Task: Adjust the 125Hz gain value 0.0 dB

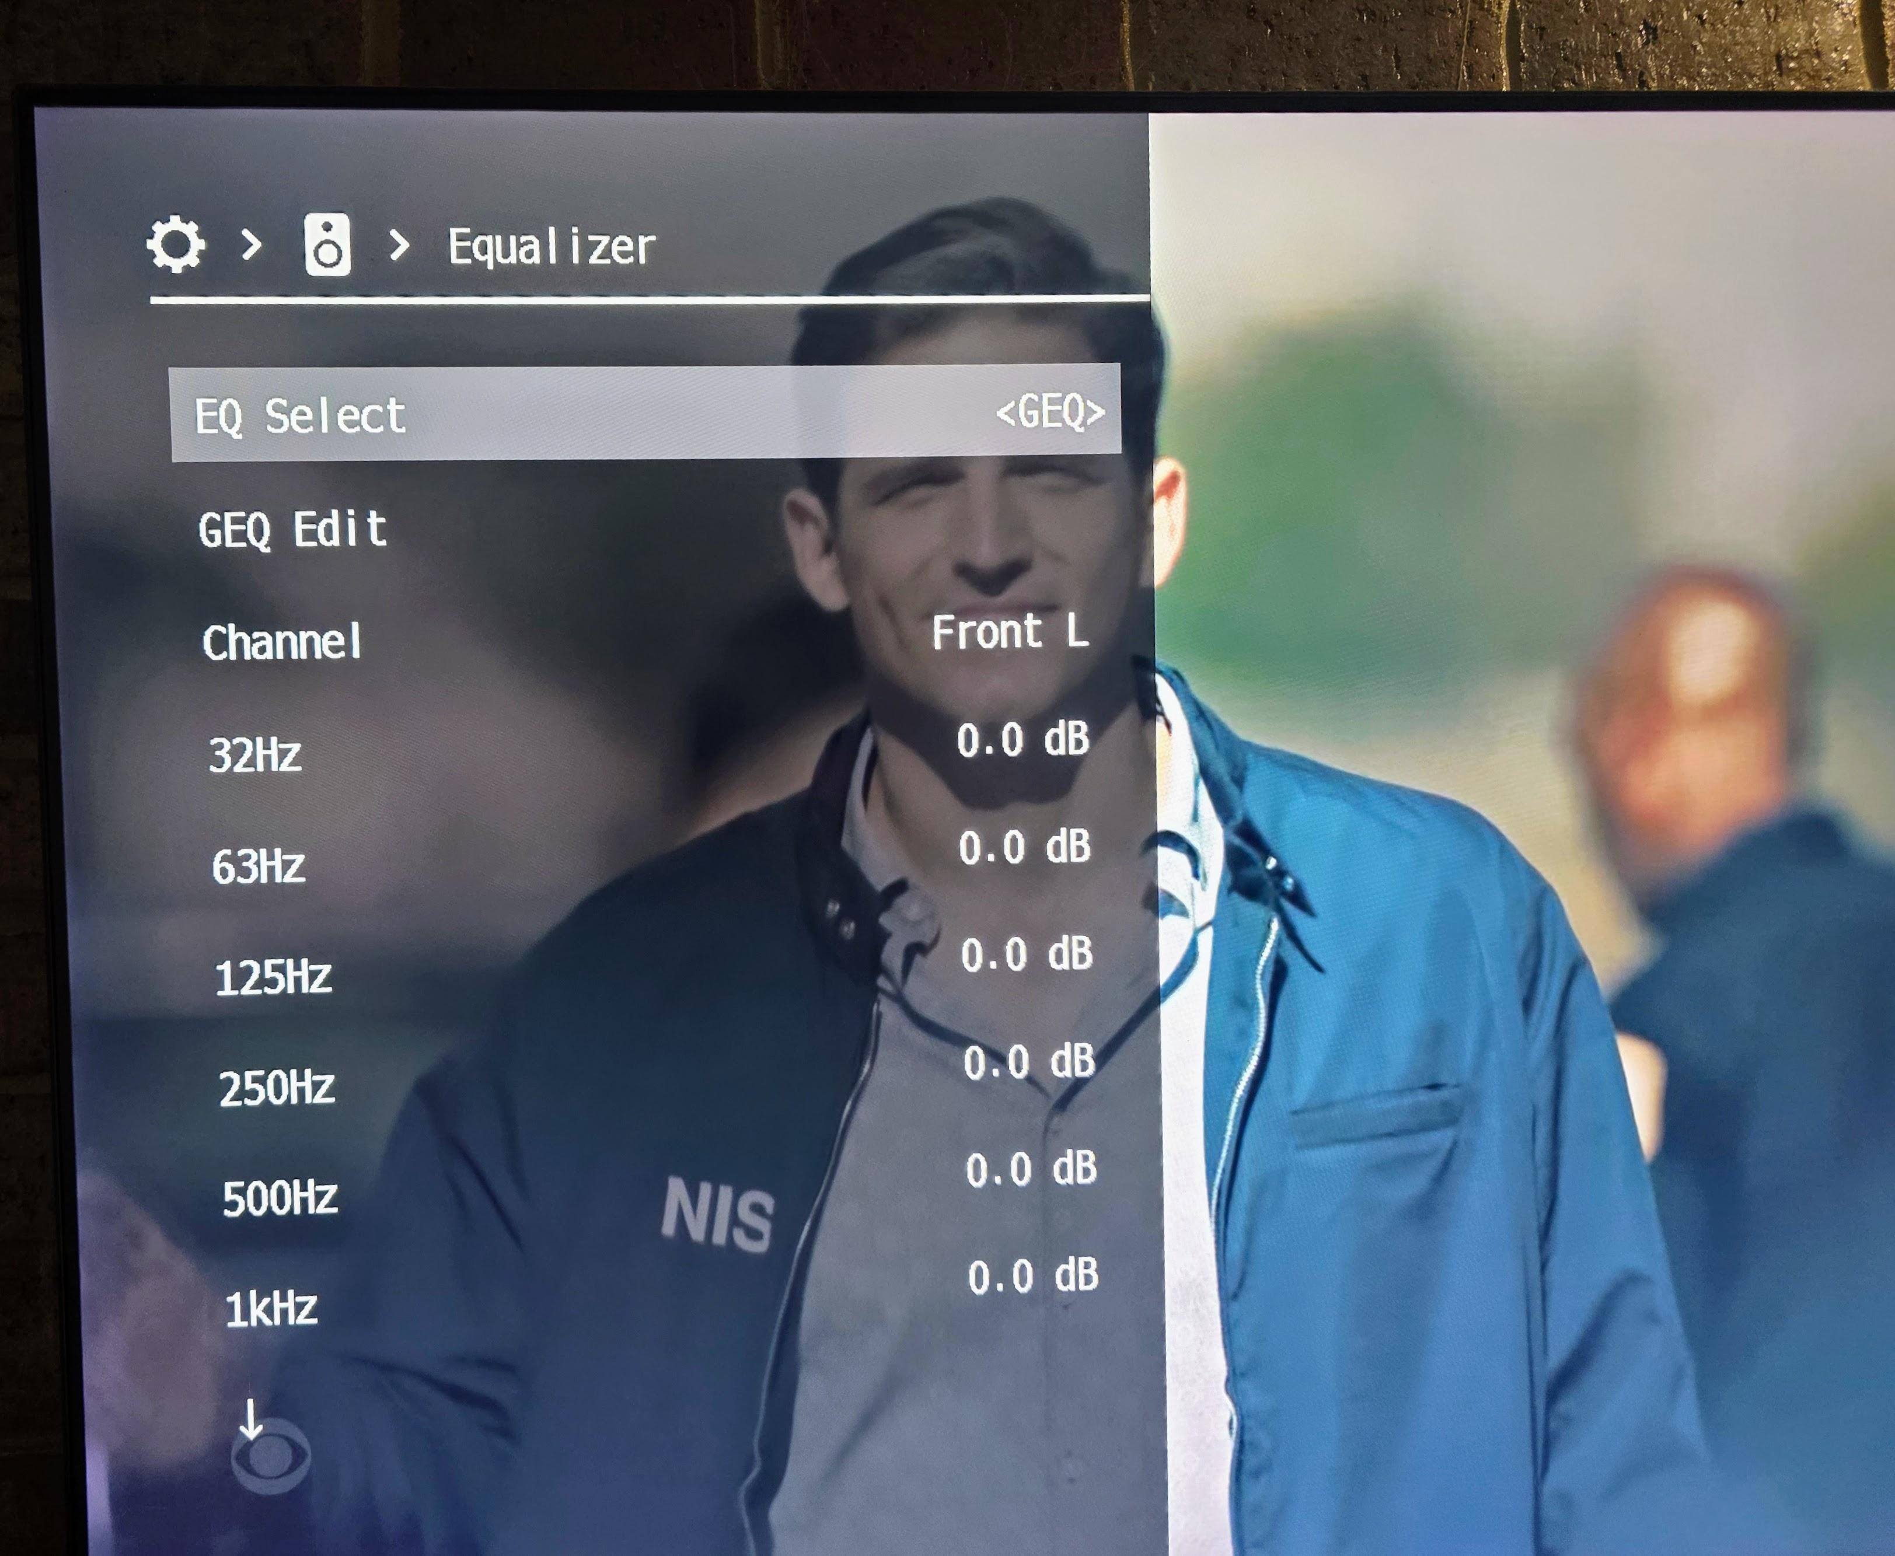Action: [1027, 954]
